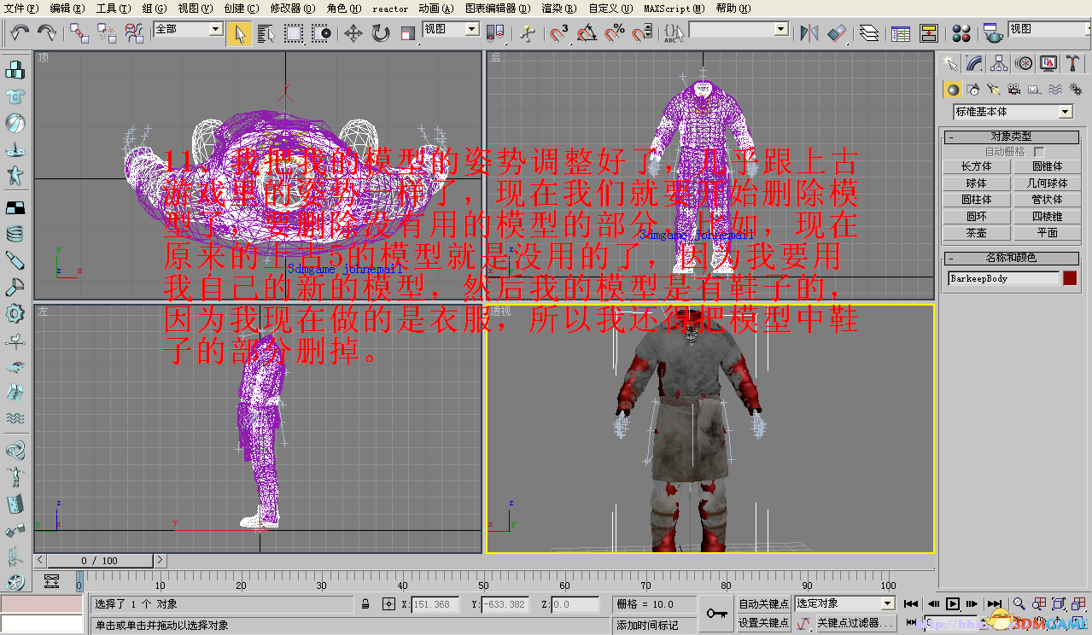The image size is (1092, 635).
Task: Click the dark red object color swatch
Action: click(1070, 278)
